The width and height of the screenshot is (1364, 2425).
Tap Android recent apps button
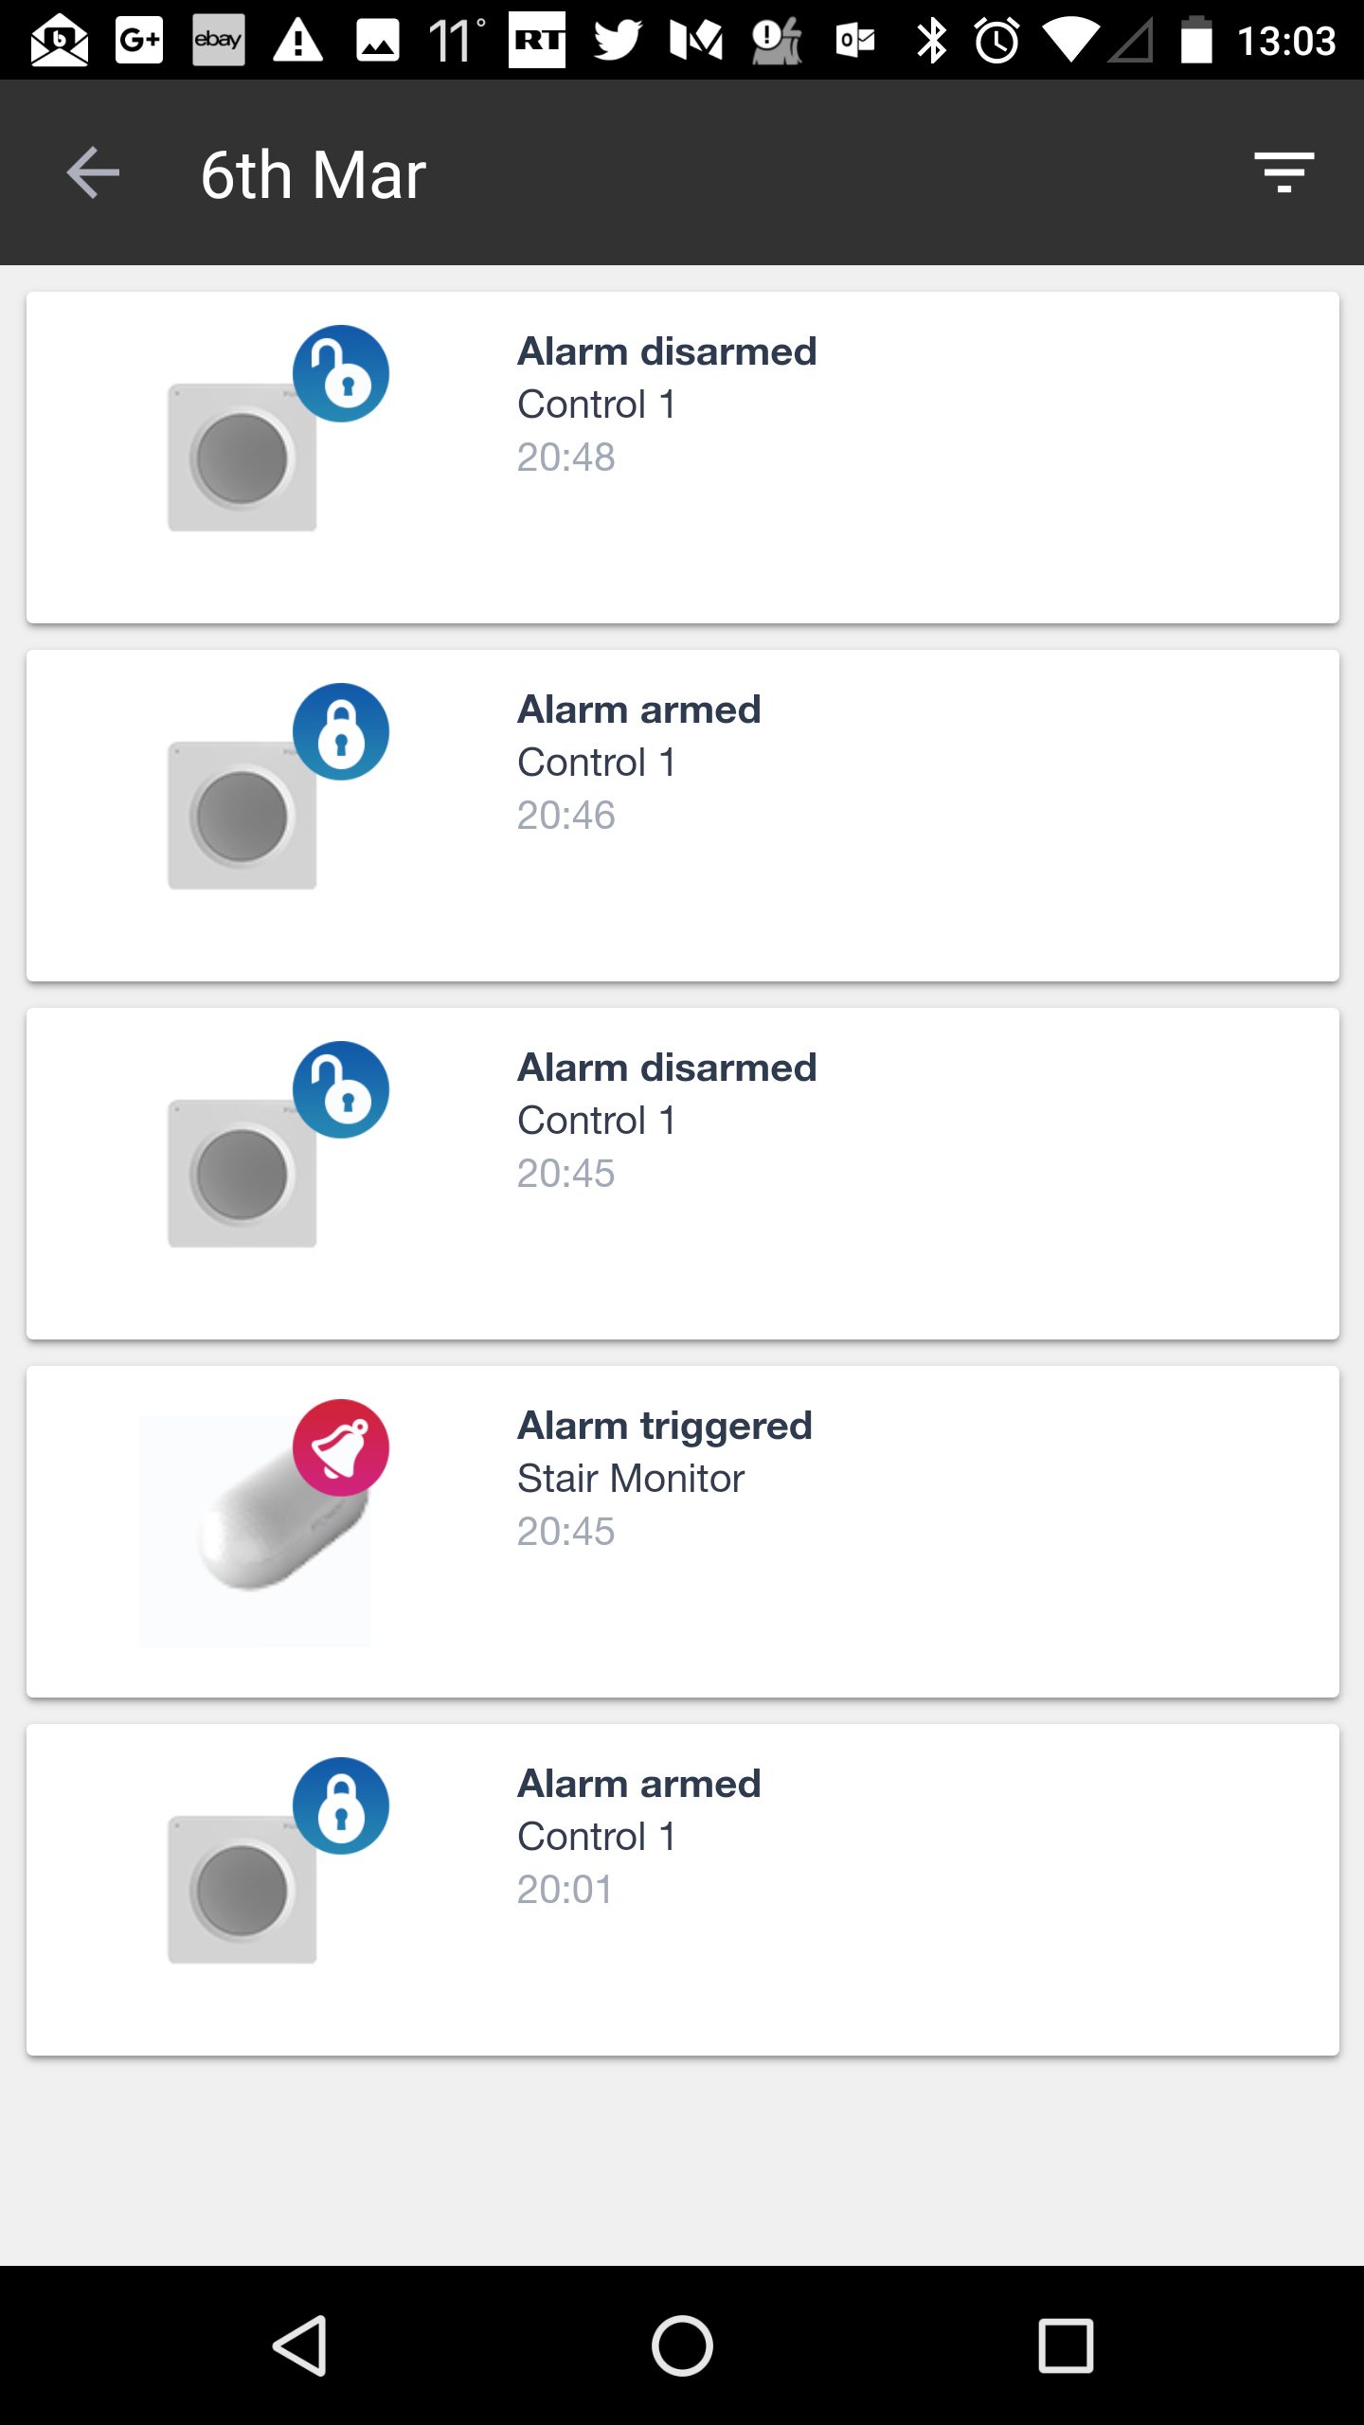[x=1066, y=2345]
